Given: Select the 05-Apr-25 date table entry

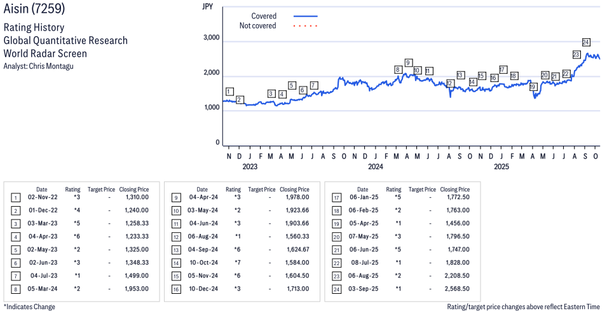Looking at the screenshot, I should 362,223.
